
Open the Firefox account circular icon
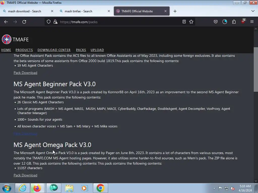(x=225, y=22)
